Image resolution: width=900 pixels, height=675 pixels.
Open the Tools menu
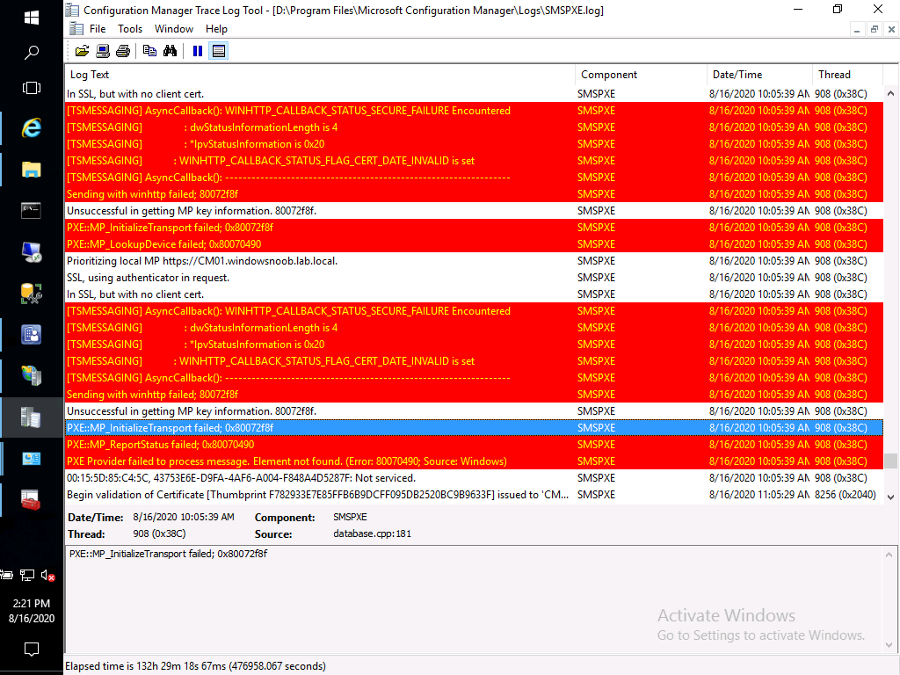coord(130,29)
